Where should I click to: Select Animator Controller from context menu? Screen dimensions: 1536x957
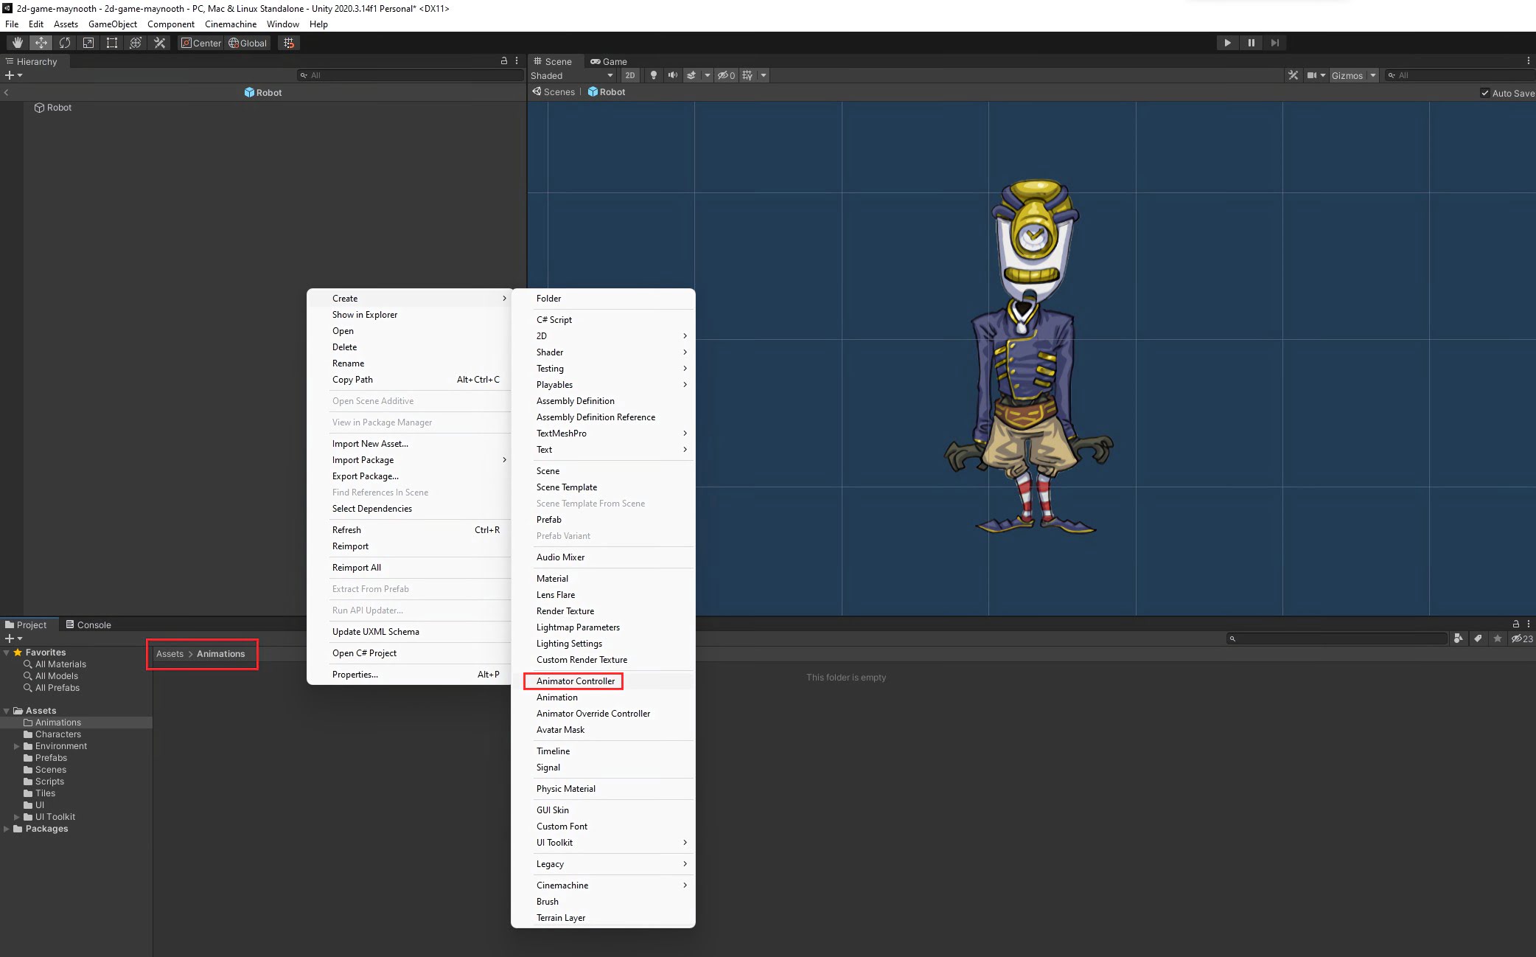click(575, 681)
